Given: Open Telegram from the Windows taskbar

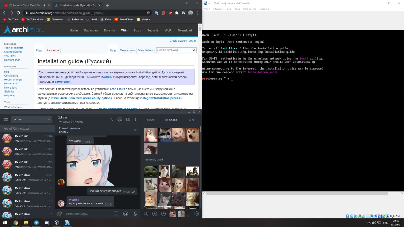Looking at the screenshot, I should point(36,223).
